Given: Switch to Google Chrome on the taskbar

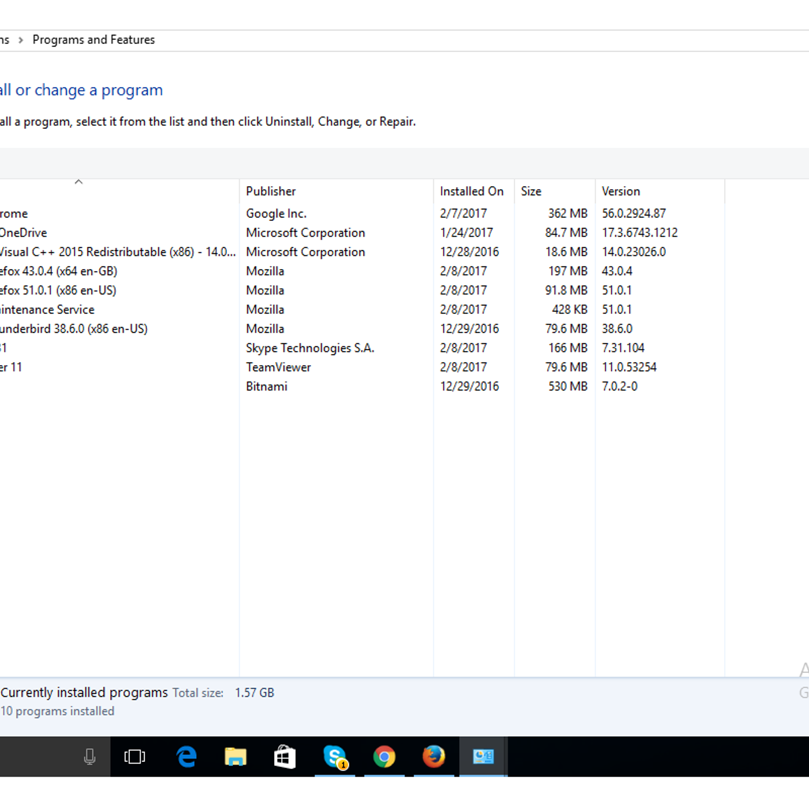Looking at the screenshot, I should click(x=384, y=756).
